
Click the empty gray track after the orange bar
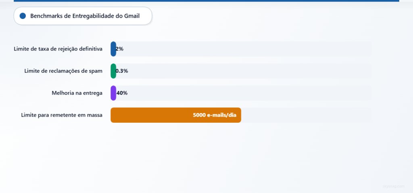(307, 115)
